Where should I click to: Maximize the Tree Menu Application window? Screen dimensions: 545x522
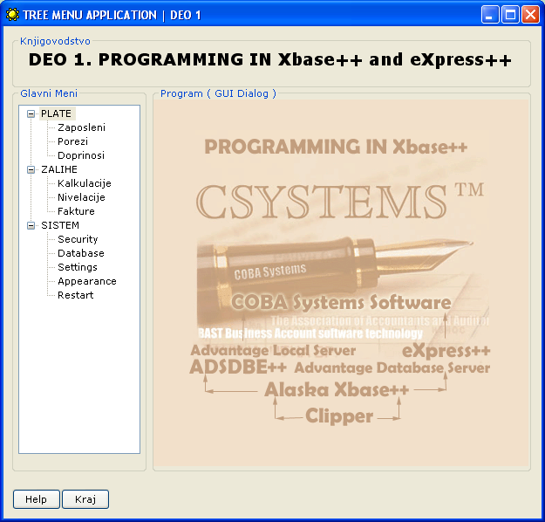510,15
